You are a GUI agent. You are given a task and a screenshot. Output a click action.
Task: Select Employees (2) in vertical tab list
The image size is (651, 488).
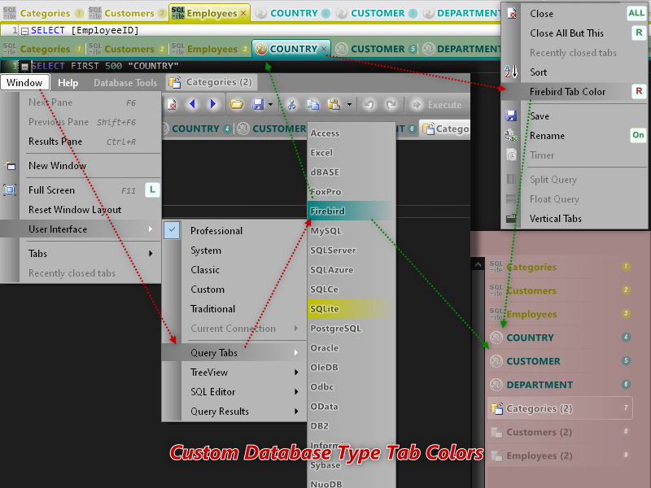pos(560,455)
